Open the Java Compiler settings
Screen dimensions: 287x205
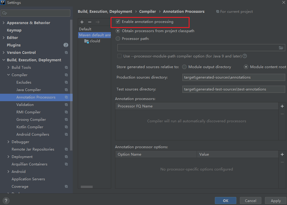29,90
